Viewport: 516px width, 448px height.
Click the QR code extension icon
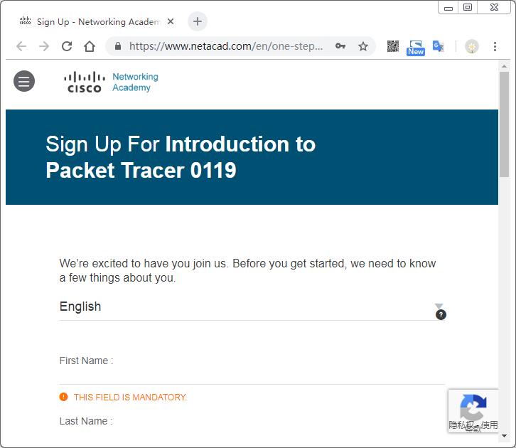tap(392, 46)
